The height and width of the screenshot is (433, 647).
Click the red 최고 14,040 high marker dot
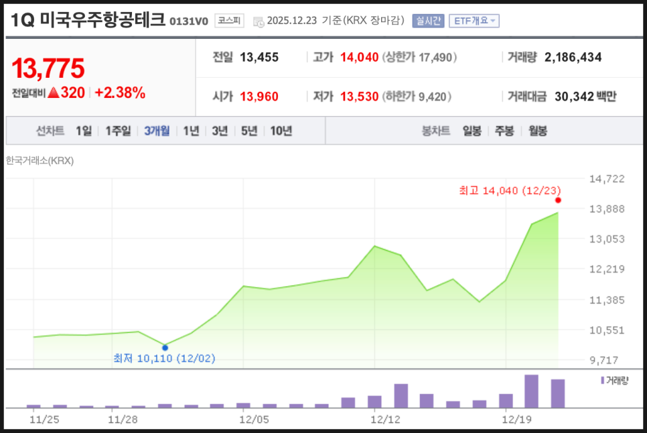pos(558,200)
